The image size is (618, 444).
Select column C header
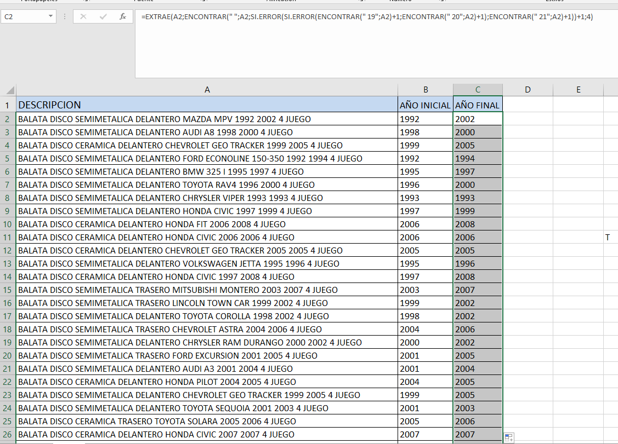tap(478, 90)
